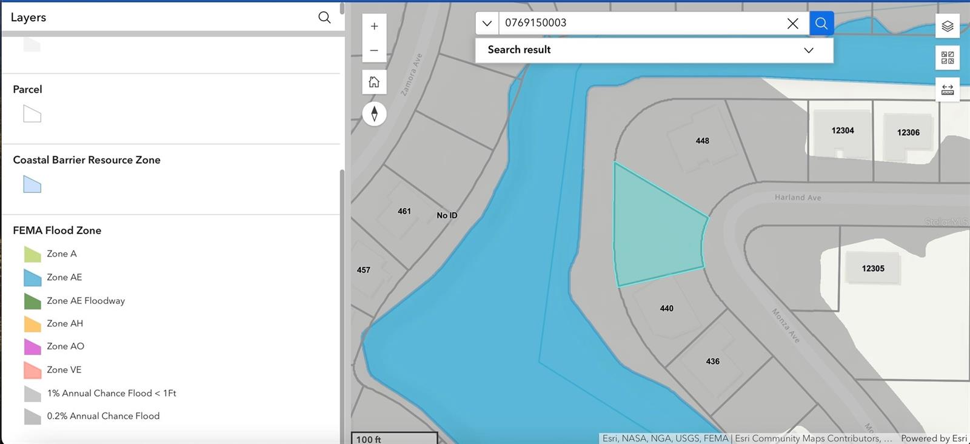970x444 pixels.
Task: Click the Search result header label
Action: pos(519,50)
